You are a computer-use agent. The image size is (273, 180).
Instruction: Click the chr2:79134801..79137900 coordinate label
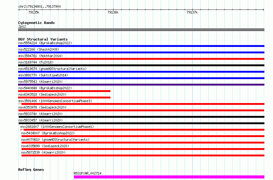pos(40,7)
